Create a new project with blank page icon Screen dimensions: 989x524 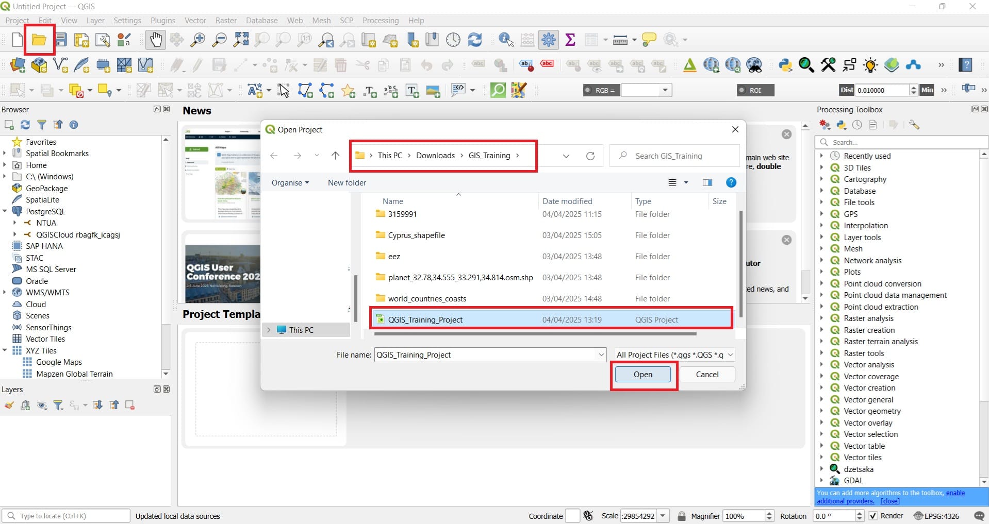click(18, 39)
